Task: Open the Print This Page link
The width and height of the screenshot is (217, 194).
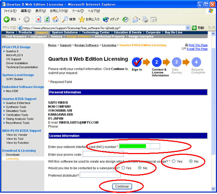Action: [x=198, y=45]
